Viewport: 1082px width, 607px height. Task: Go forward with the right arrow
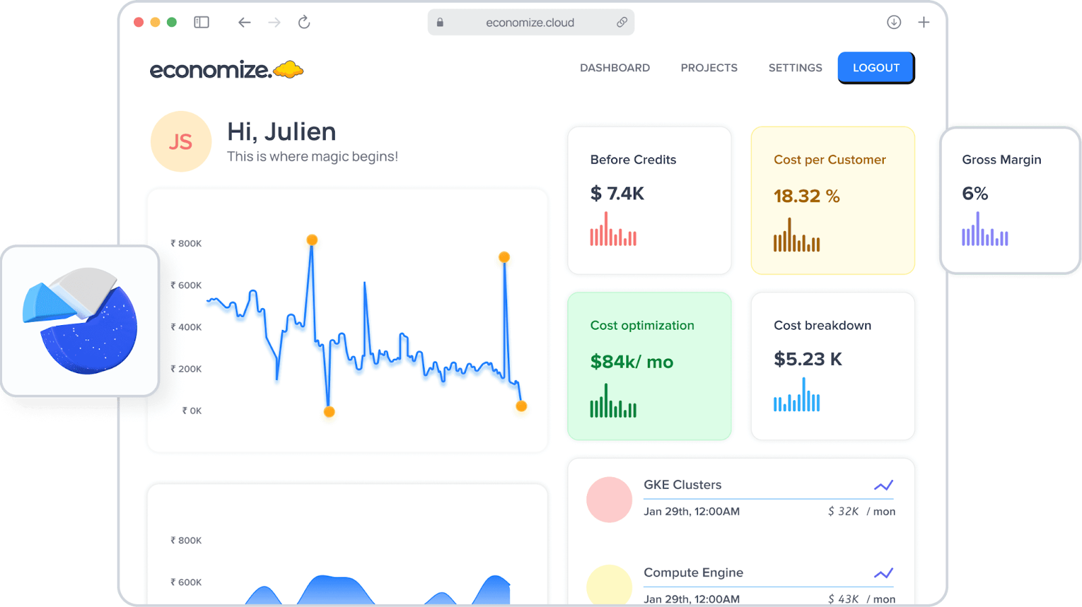(274, 22)
